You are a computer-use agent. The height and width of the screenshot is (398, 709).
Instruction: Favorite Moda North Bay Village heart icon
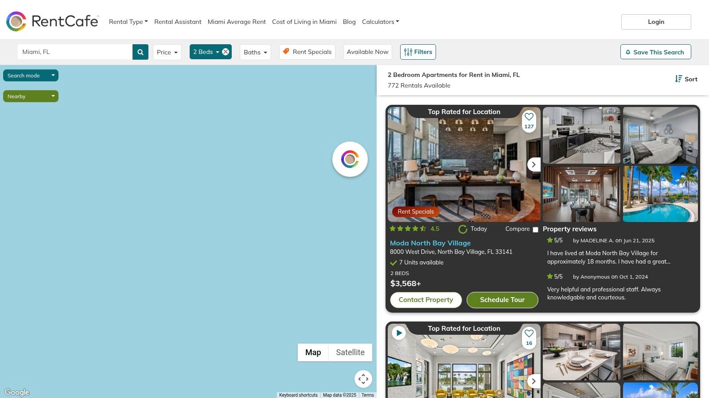(529, 117)
